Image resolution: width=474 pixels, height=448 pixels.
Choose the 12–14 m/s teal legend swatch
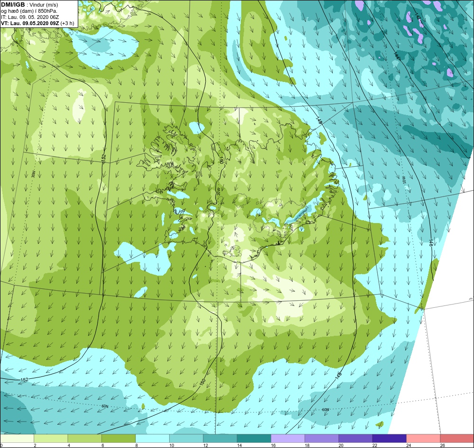click(x=220, y=439)
